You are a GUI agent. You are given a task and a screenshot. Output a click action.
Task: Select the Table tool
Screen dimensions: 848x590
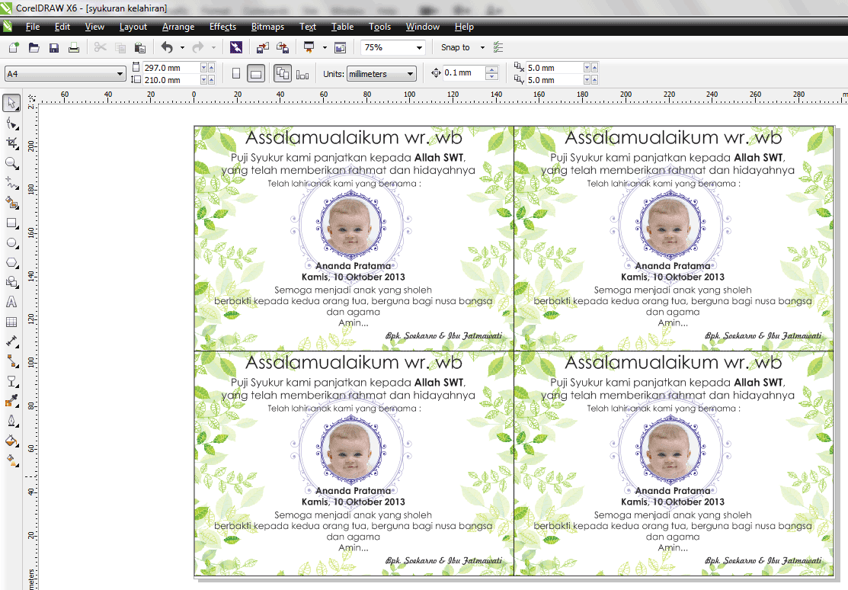click(11, 322)
